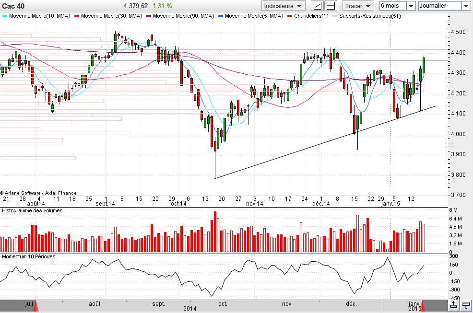
Task: Select the Moyenne Mobile(30, MMA) legend label
Action: [x=112, y=16]
